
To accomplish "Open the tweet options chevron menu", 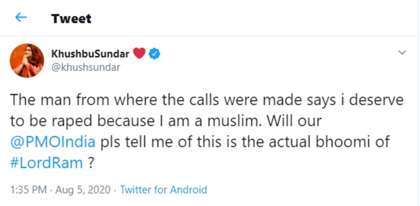I will pos(402,53).
